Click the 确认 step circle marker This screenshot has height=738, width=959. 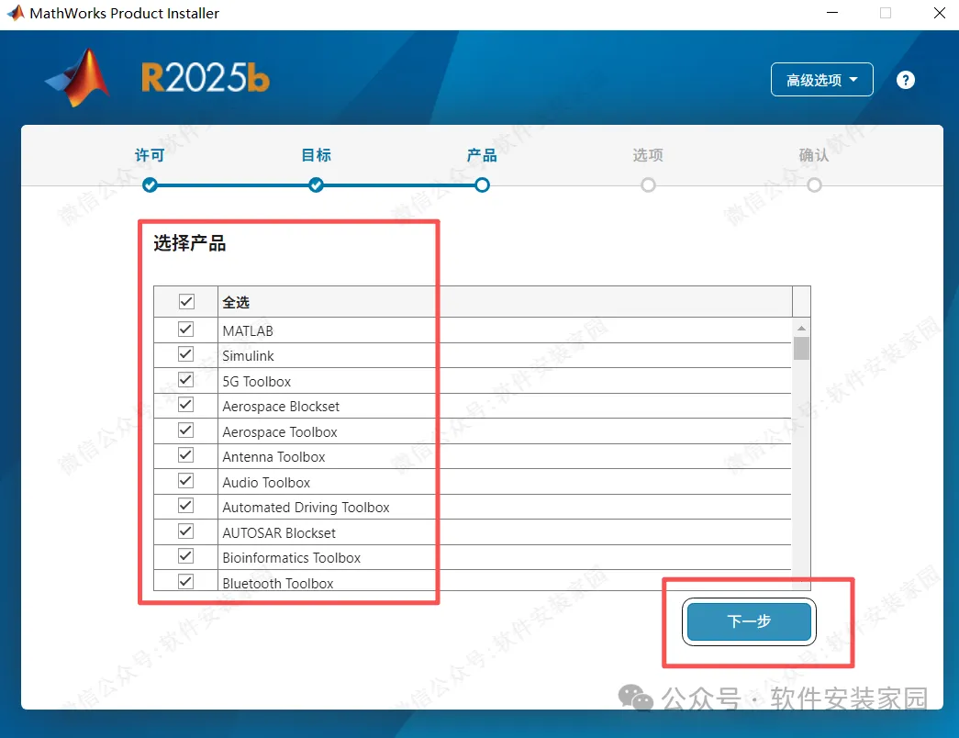tap(814, 184)
